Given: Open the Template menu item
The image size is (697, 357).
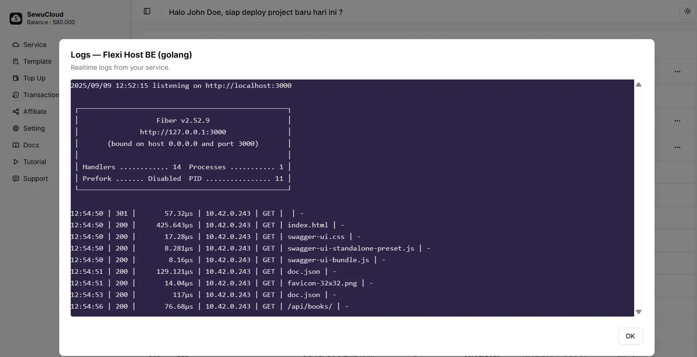Looking at the screenshot, I should click(x=38, y=61).
